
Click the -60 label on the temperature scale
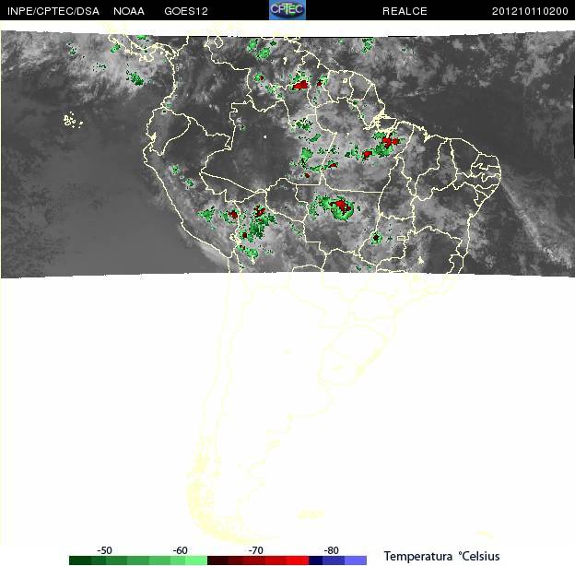(180, 550)
